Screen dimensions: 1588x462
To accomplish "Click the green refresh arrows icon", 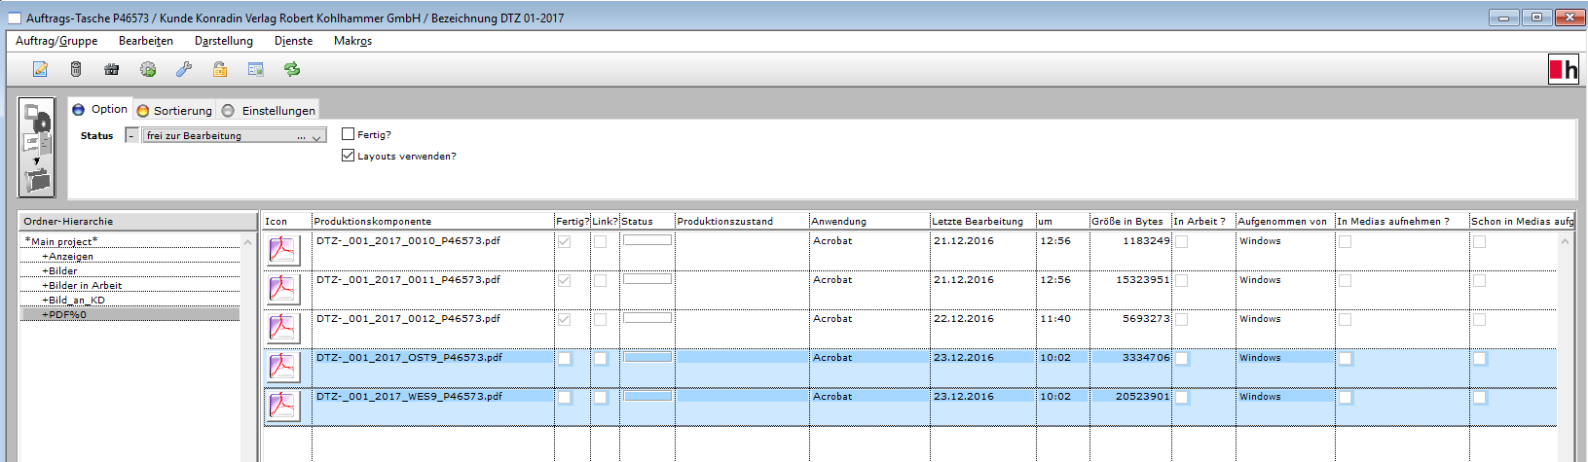I will point(292,69).
